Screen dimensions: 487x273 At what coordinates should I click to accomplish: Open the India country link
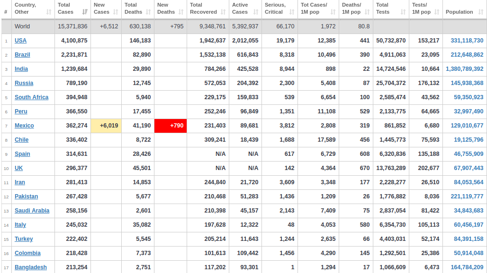tap(21, 69)
